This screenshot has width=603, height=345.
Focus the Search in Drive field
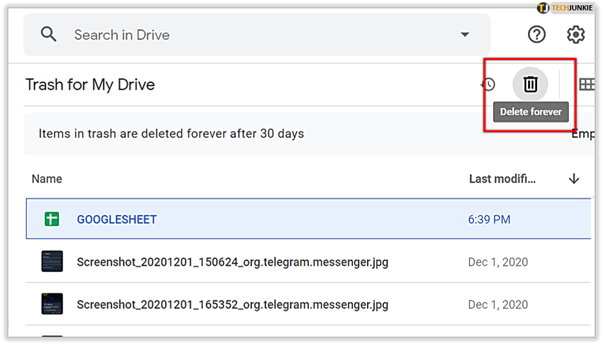[x=259, y=35]
